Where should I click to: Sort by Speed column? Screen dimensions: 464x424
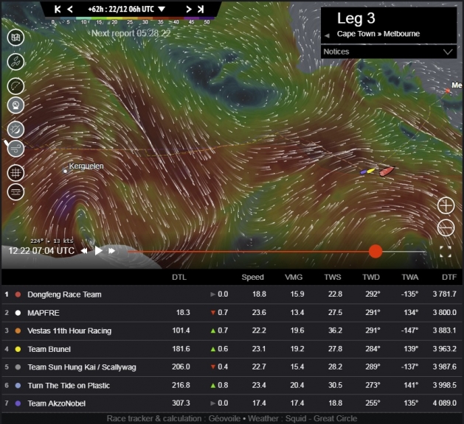tap(252, 278)
